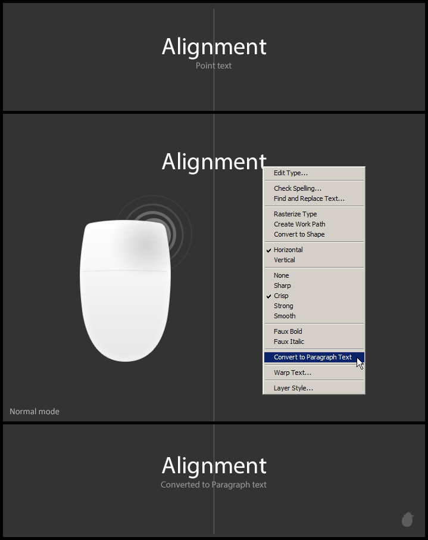Click the logo icon in bottom corner
The height and width of the screenshot is (540, 428).
pos(407,519)
